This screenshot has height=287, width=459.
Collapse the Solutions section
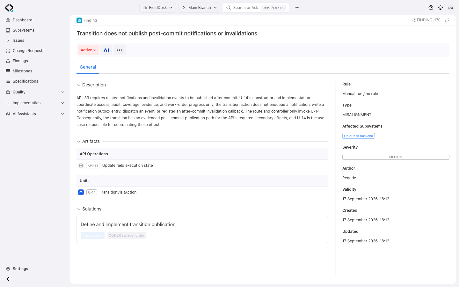click(x=79, y=209)
